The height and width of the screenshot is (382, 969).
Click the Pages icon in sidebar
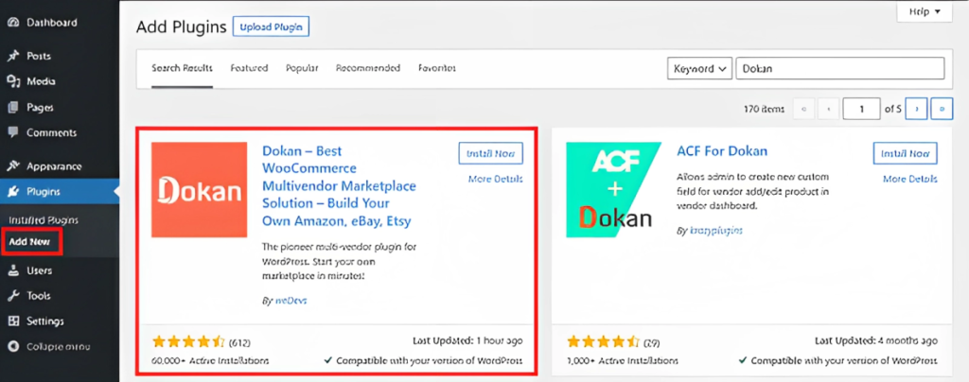coord(13,108)
